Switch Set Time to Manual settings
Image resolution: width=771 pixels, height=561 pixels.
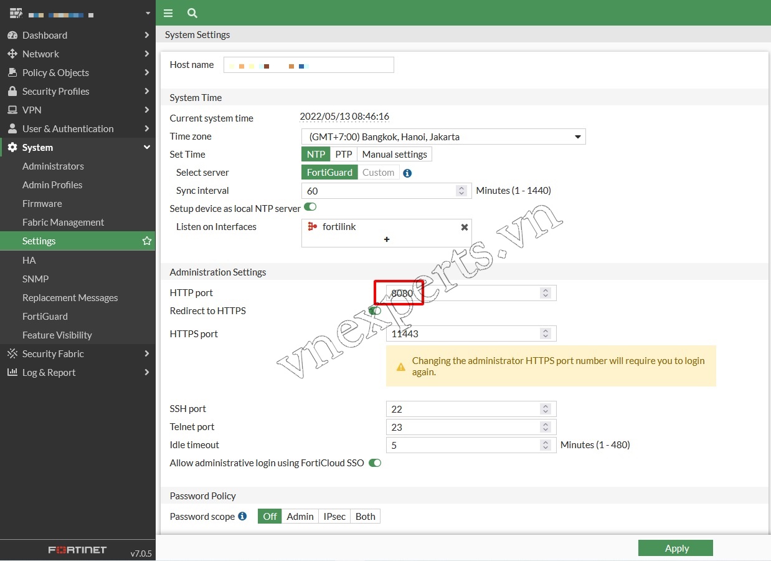pyautogui.click(x=394, y=154)
